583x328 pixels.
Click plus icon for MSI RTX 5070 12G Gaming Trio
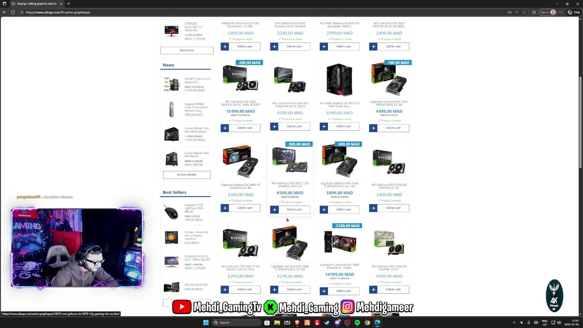tap(274, 210)
